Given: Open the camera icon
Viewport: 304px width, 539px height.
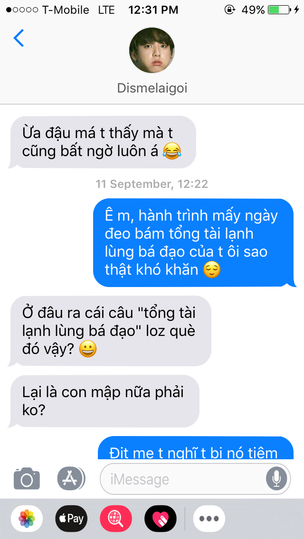Looking at the screenshot, I should (x=27, y=478).
